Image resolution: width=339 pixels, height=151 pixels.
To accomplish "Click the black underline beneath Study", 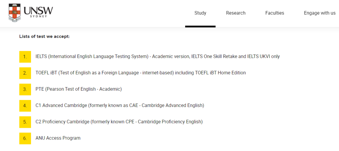I will coord(200,26).
